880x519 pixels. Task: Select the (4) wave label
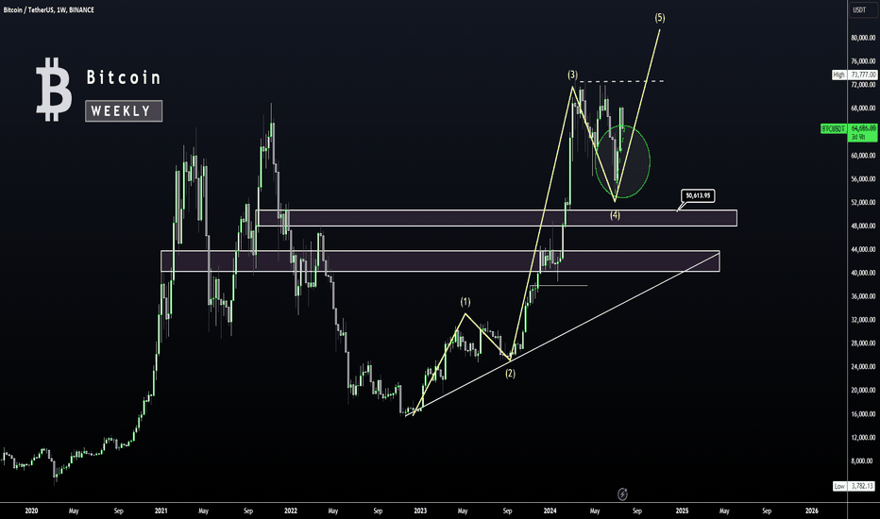pos(615,215)
